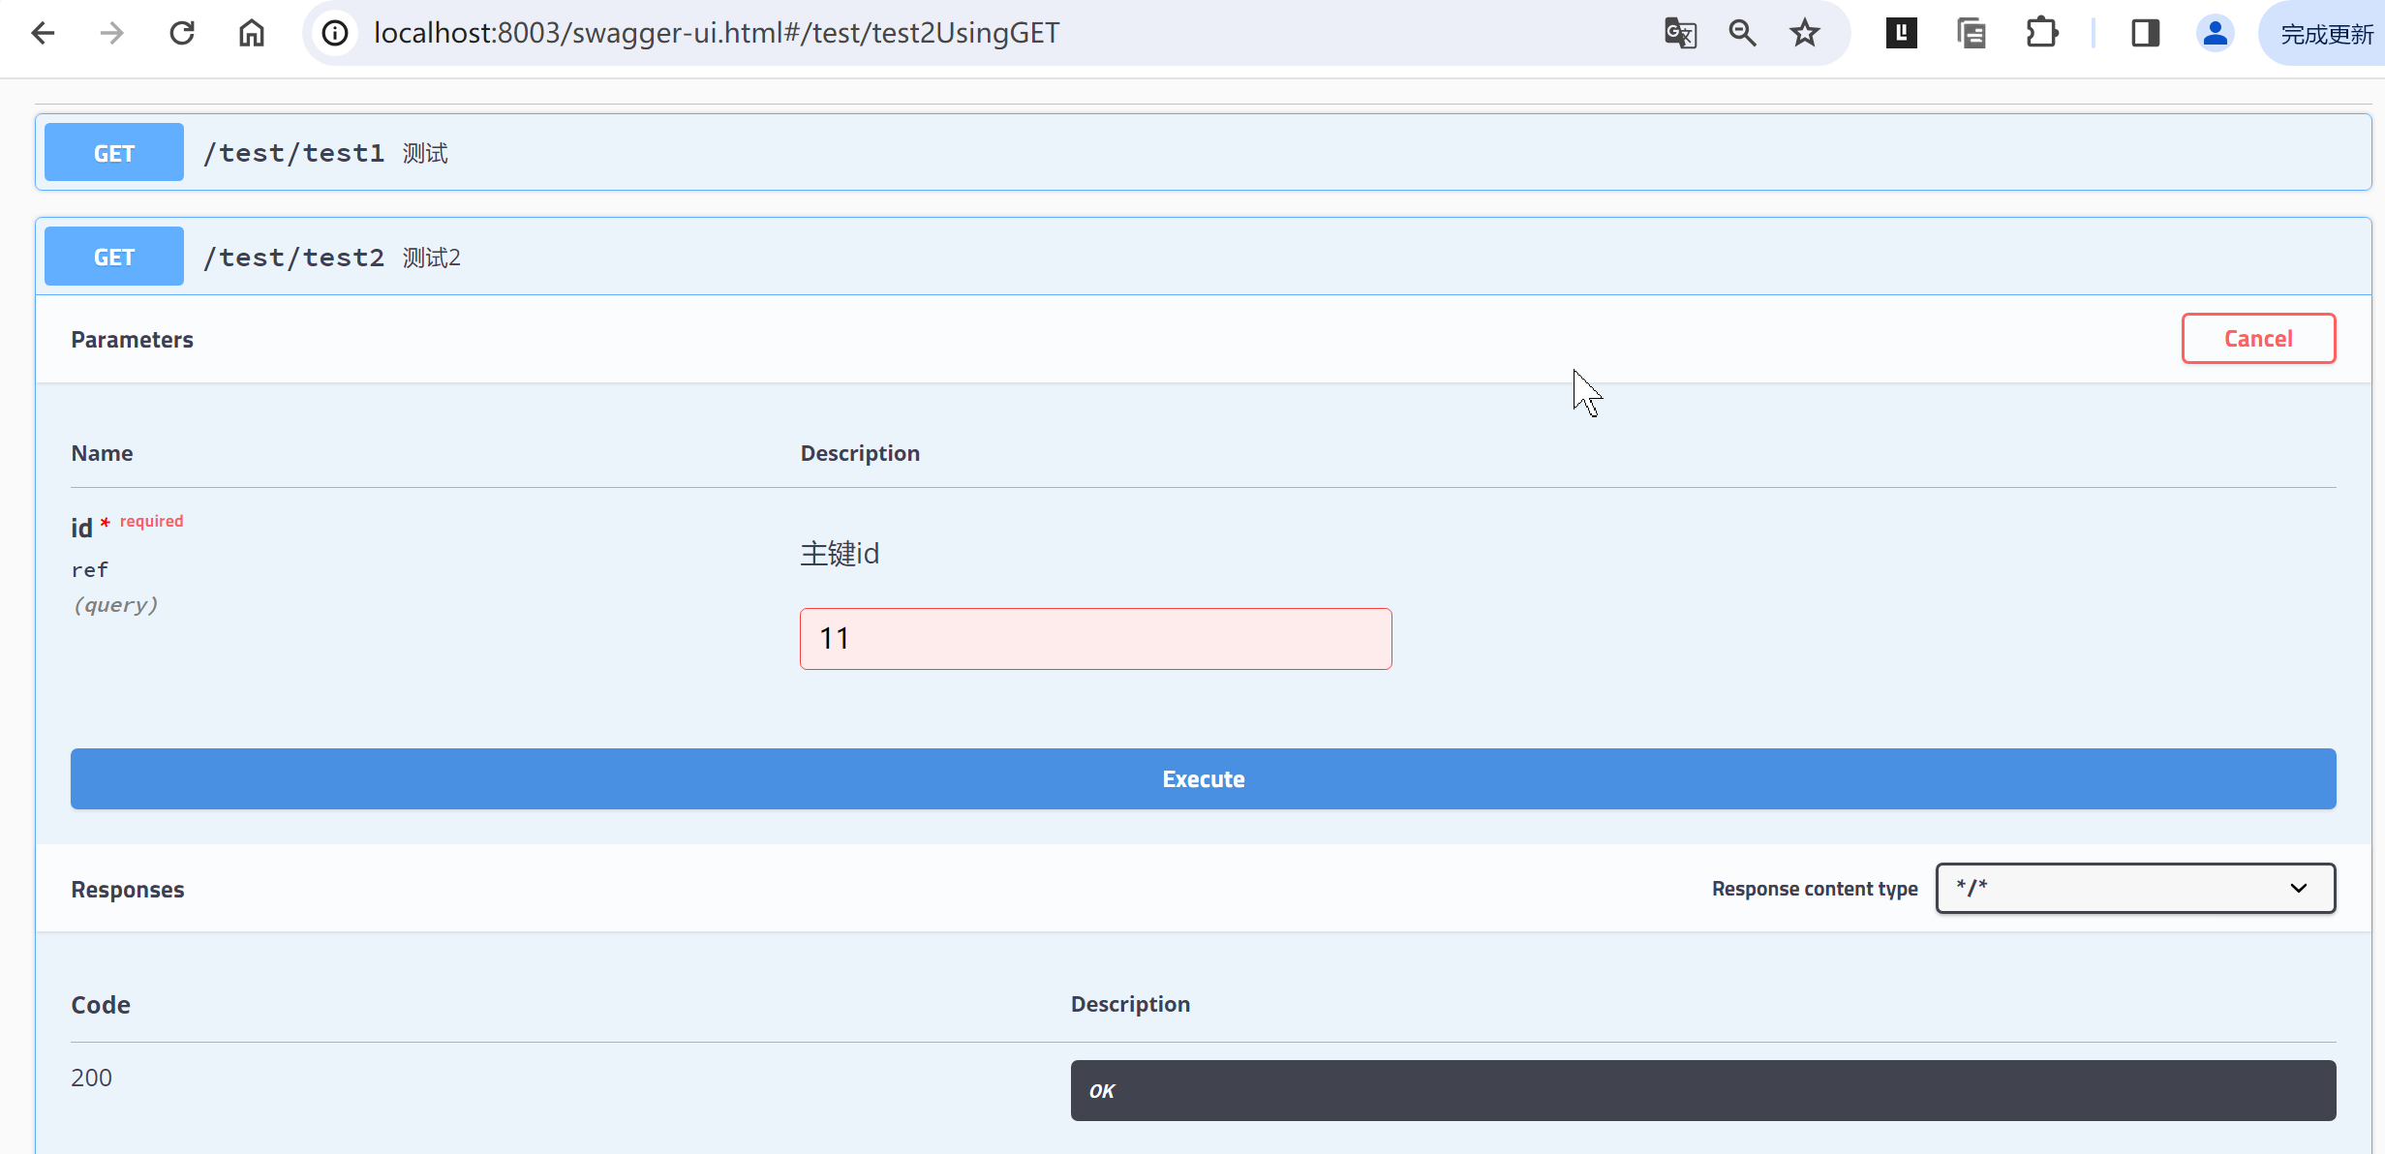2385x1154 pixels.
Task: Open the Google Translate page icon
Action: [1680, 33]
